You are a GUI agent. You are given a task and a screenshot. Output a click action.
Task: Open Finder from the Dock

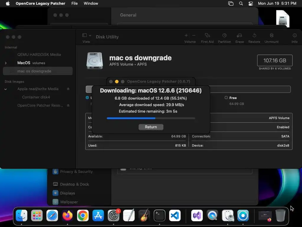[x=21, y=215]
